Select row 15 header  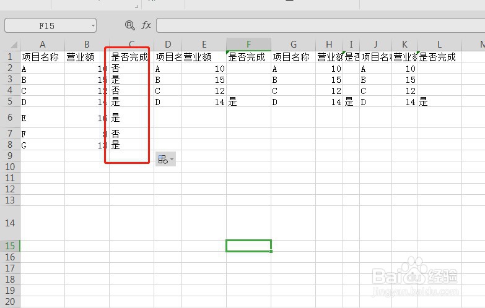tap(10, 246)
